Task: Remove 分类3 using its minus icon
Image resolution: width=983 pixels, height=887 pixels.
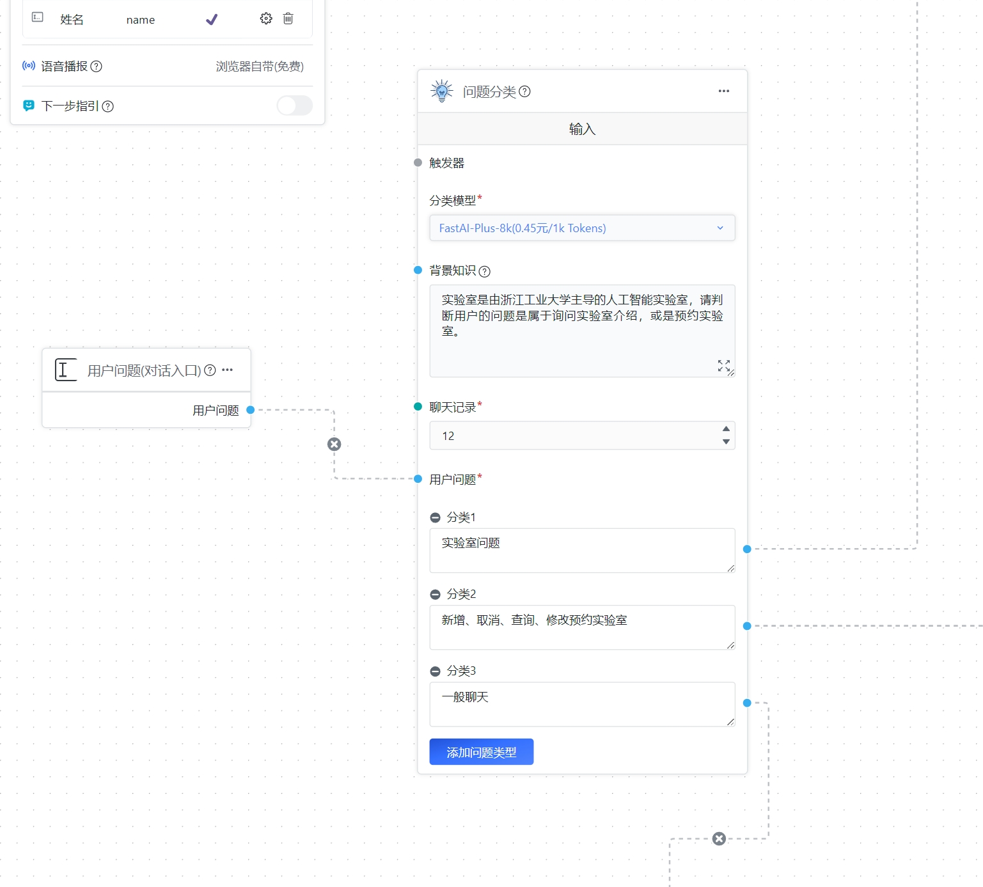Action: click(436, 671)
